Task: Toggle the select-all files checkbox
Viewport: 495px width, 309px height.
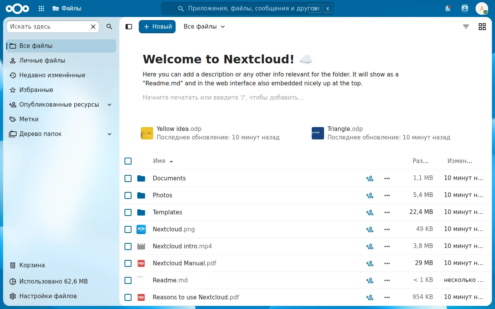Action: click(x=128, y=161)
